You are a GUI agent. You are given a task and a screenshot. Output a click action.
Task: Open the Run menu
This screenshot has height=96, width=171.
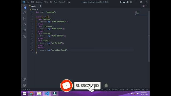coord(55,2)
